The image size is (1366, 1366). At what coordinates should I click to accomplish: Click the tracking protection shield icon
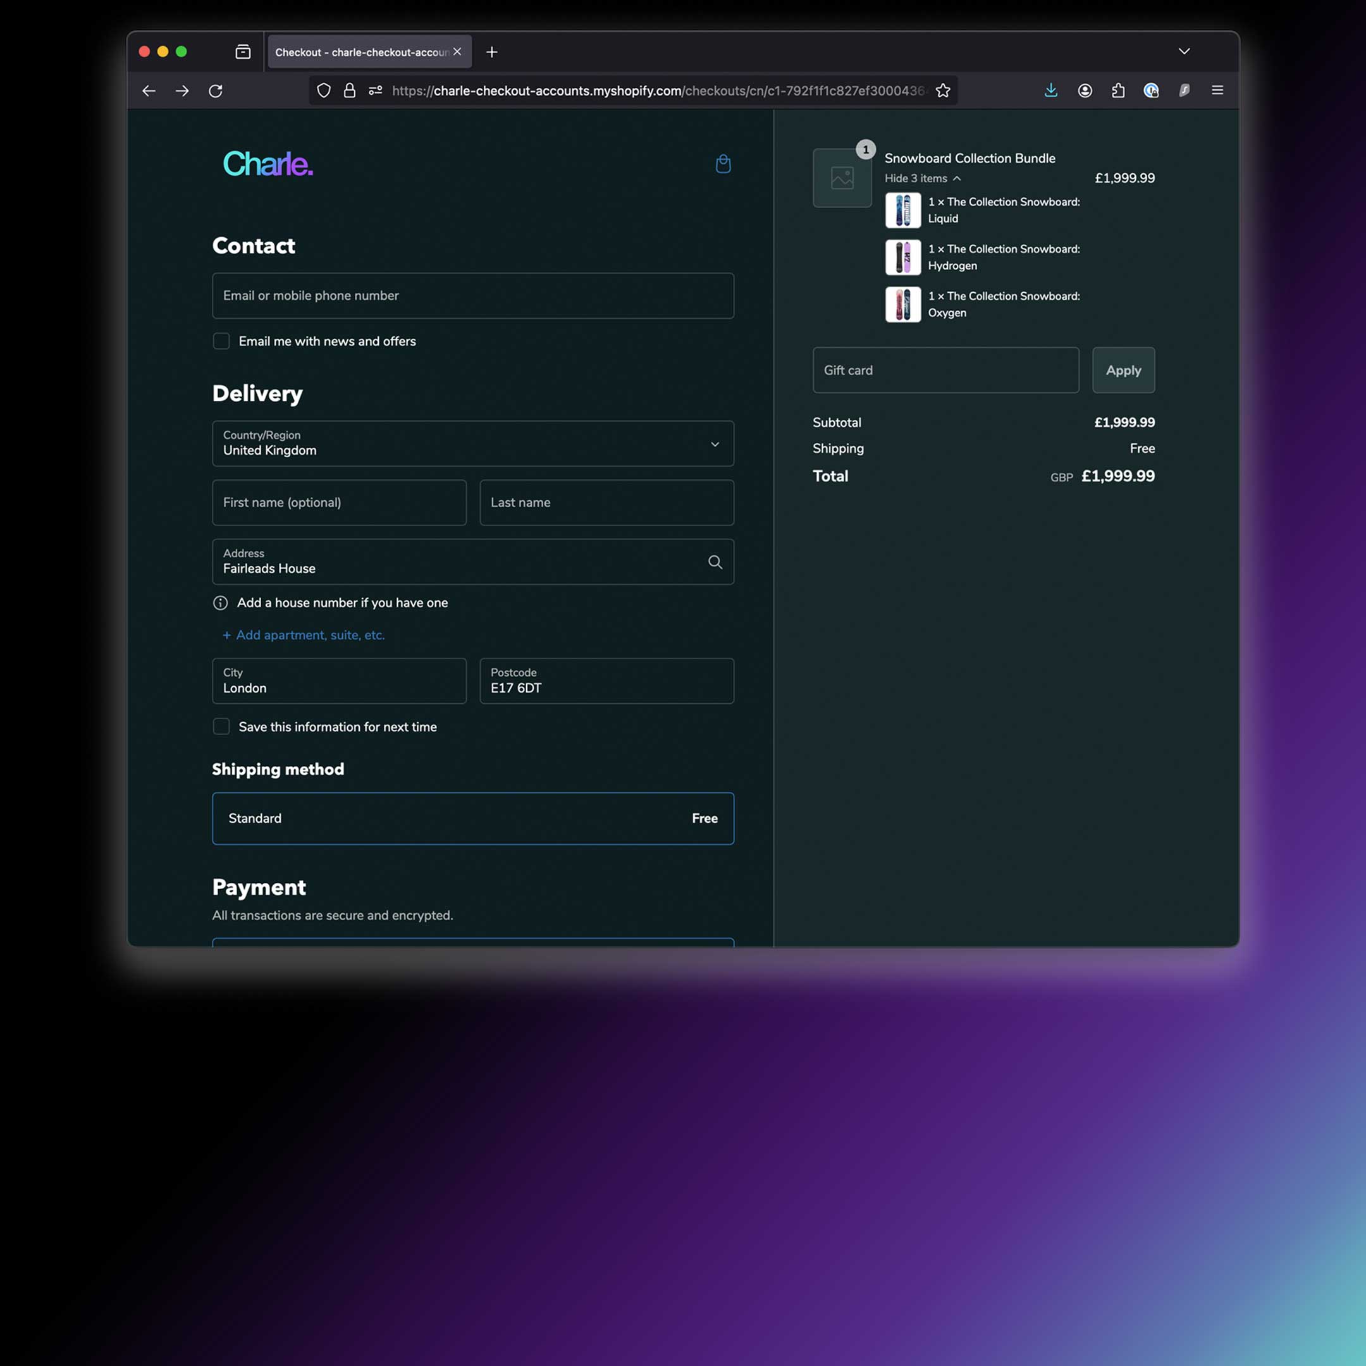coord(324,90)
